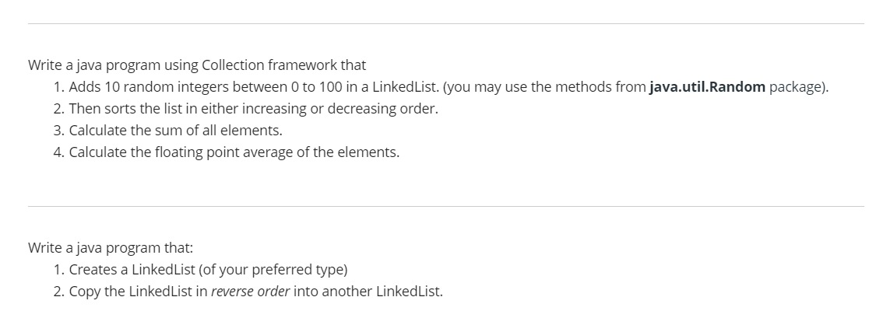
Task: Click 'Write a java program using Collection framework' line
Action: (x=197, y=65)
